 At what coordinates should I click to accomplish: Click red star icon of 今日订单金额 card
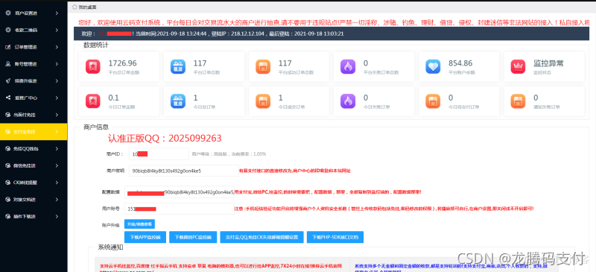(93, 101)
